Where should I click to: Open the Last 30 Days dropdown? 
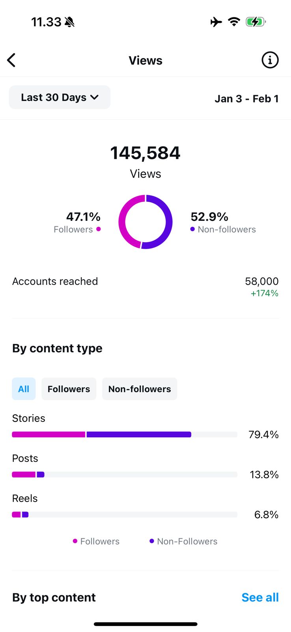(60, 98)
